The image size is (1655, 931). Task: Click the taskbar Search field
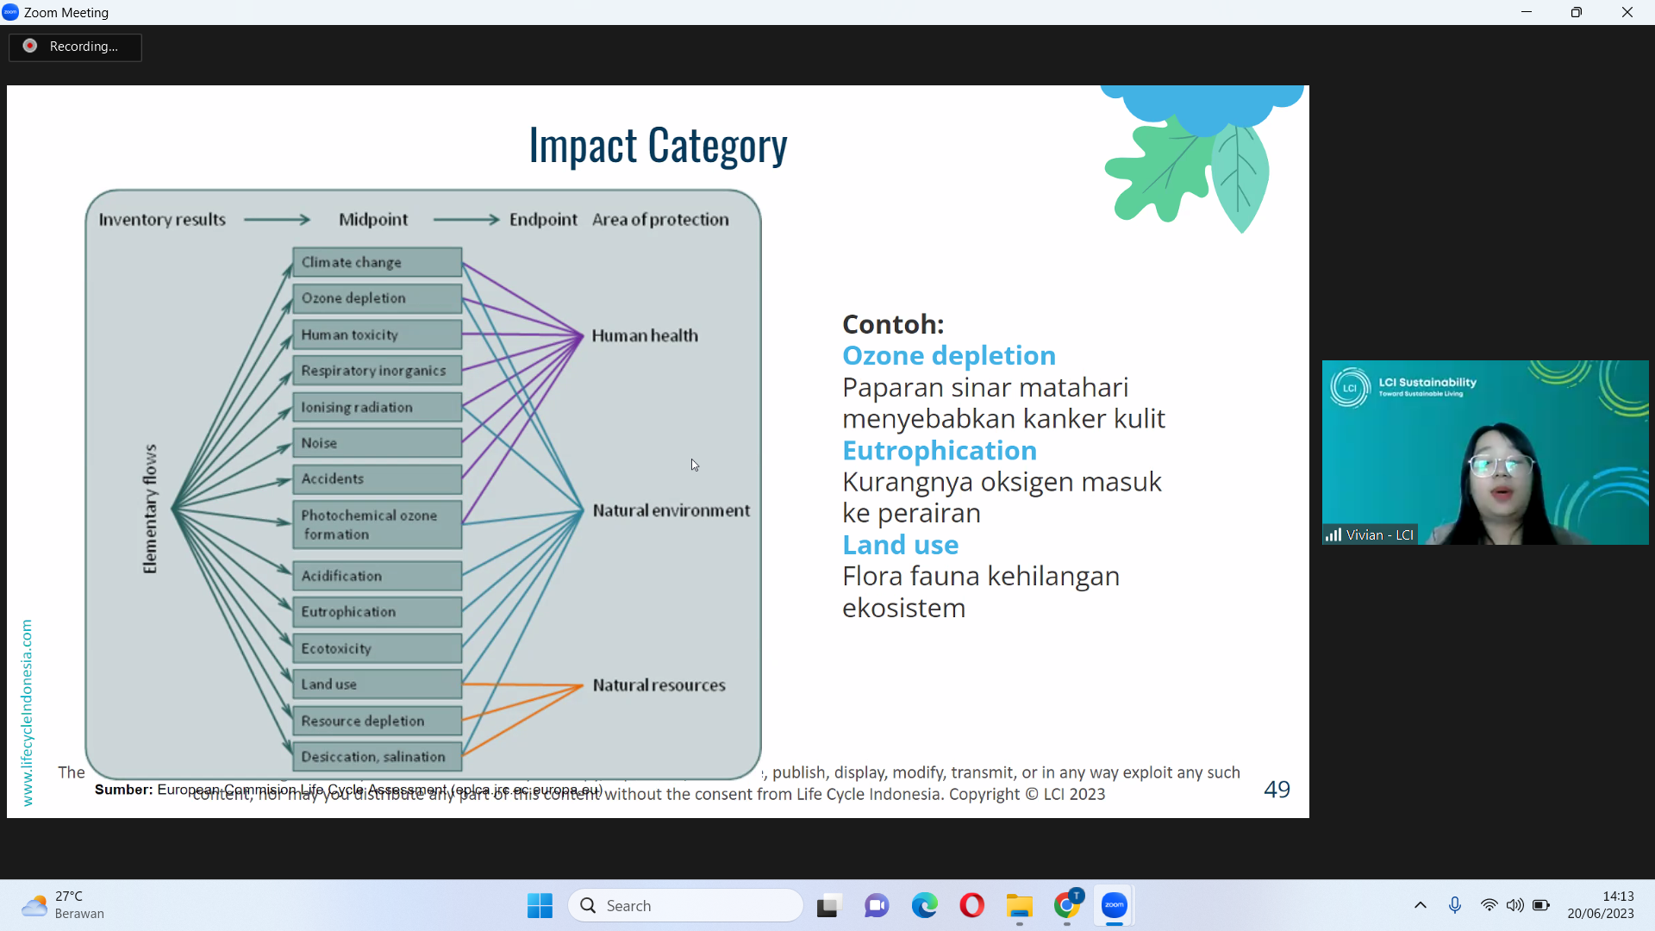click(685, 906)
